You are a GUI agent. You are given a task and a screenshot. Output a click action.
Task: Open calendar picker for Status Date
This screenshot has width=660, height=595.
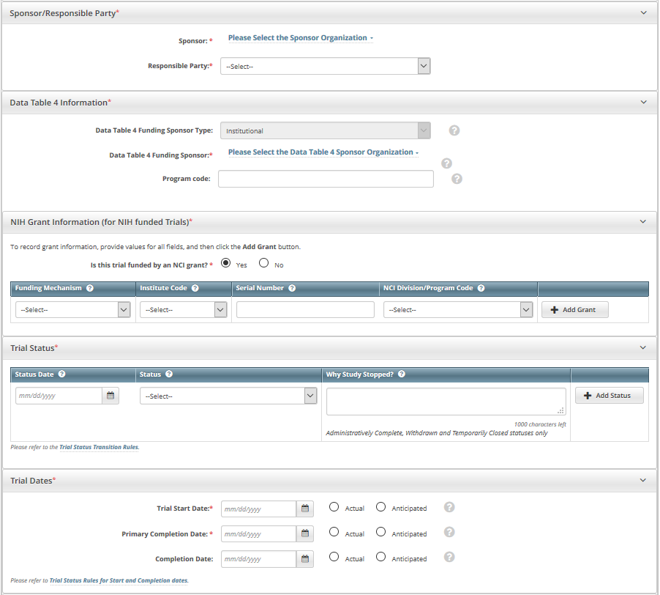click(x=110, y=396)
